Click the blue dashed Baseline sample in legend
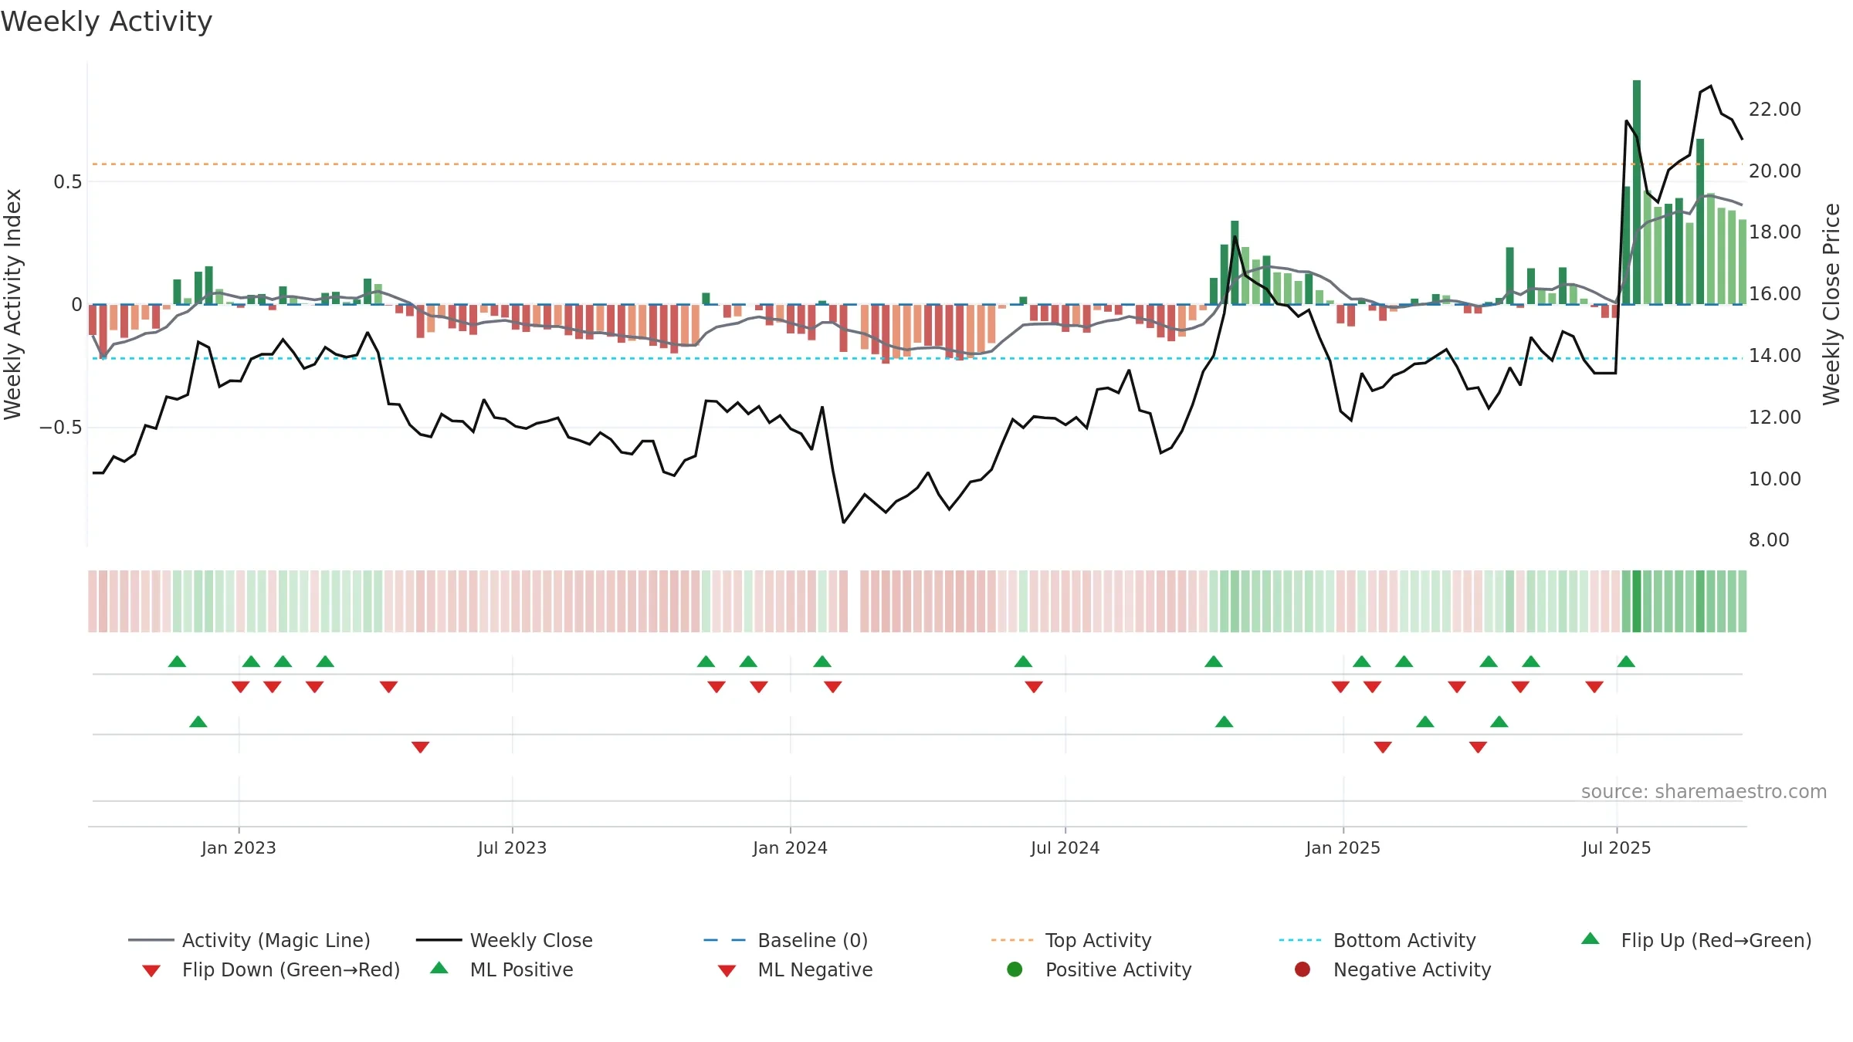The height and width of the screenshot is (1042, 1853). click(725, 940)
